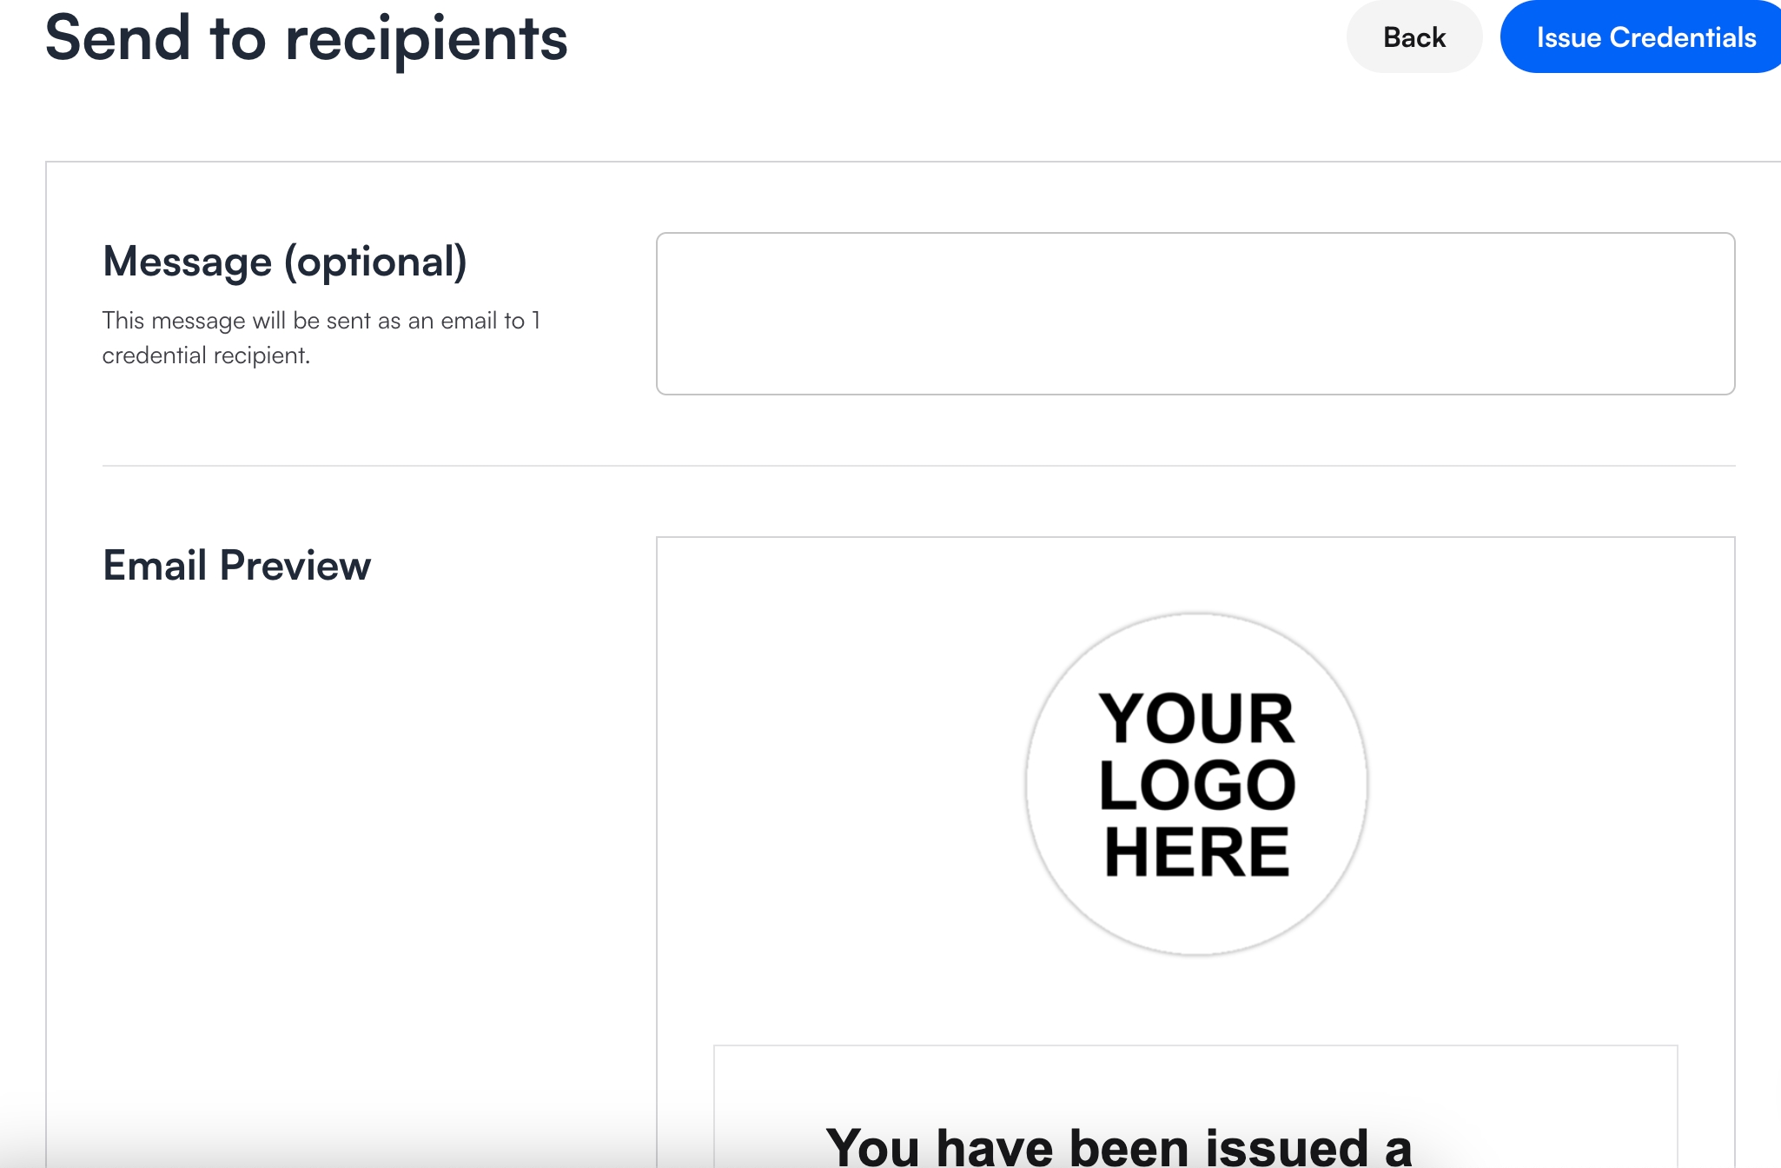Viewport: 1781px width, 1168px height.
Task: Click the word HERE in the logo
Action: pyautogui.click(x=1196, y=852)
